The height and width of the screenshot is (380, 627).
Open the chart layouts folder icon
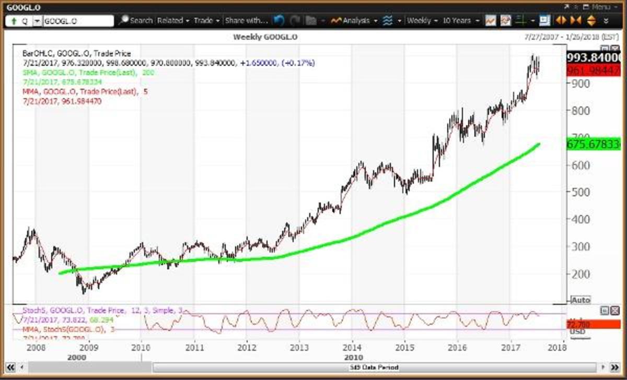pyautogui.click(x=311, y=20)
